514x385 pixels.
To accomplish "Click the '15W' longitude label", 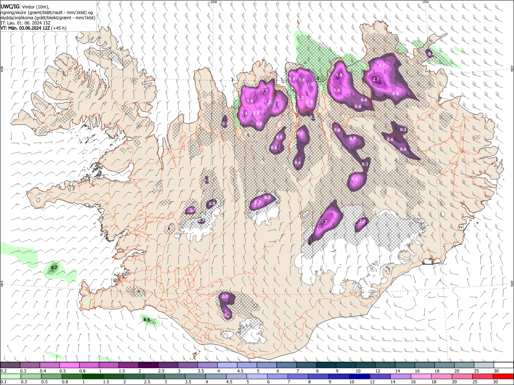I will 426,2.
